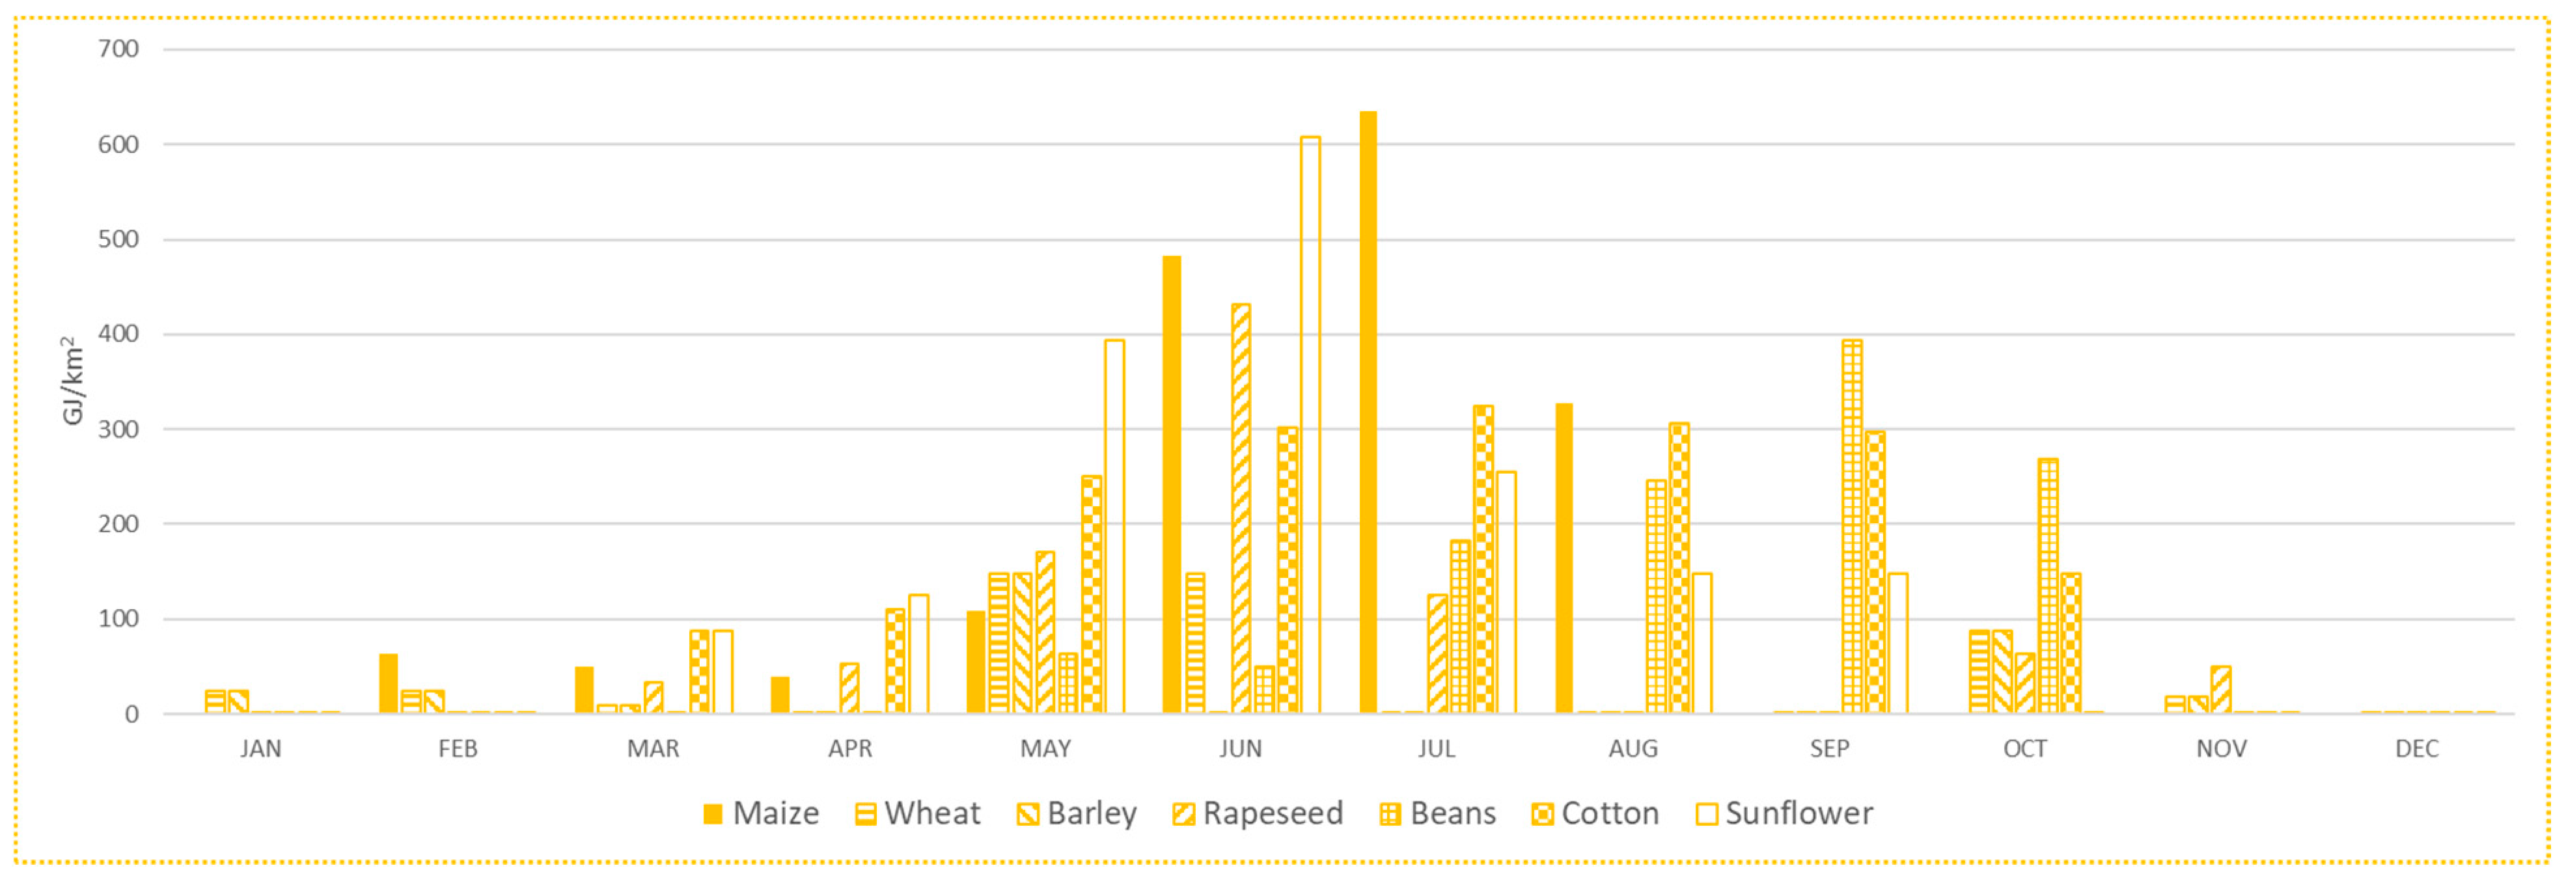Screen dimensions: 2566x883
Task: Select the Sunflower legend text label
Action: [1799, 813]
